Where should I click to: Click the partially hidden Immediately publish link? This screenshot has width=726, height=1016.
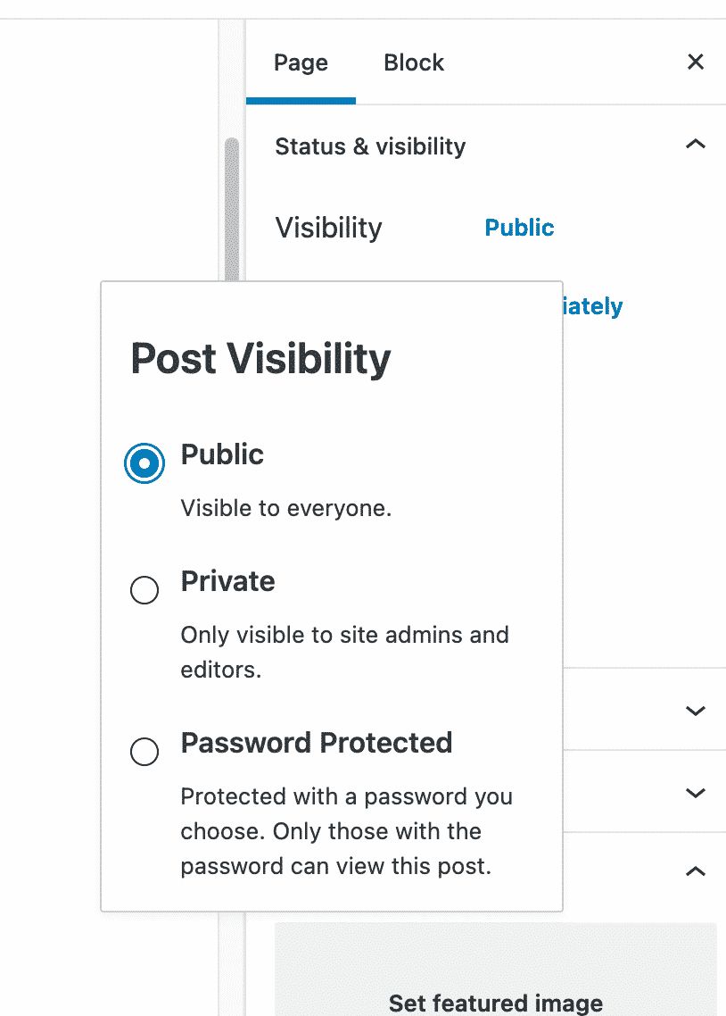click(592, 307)
